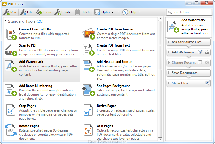215x144 pixels.
Task: Click the Rotate Pages title text
Action: pos(29,126)
